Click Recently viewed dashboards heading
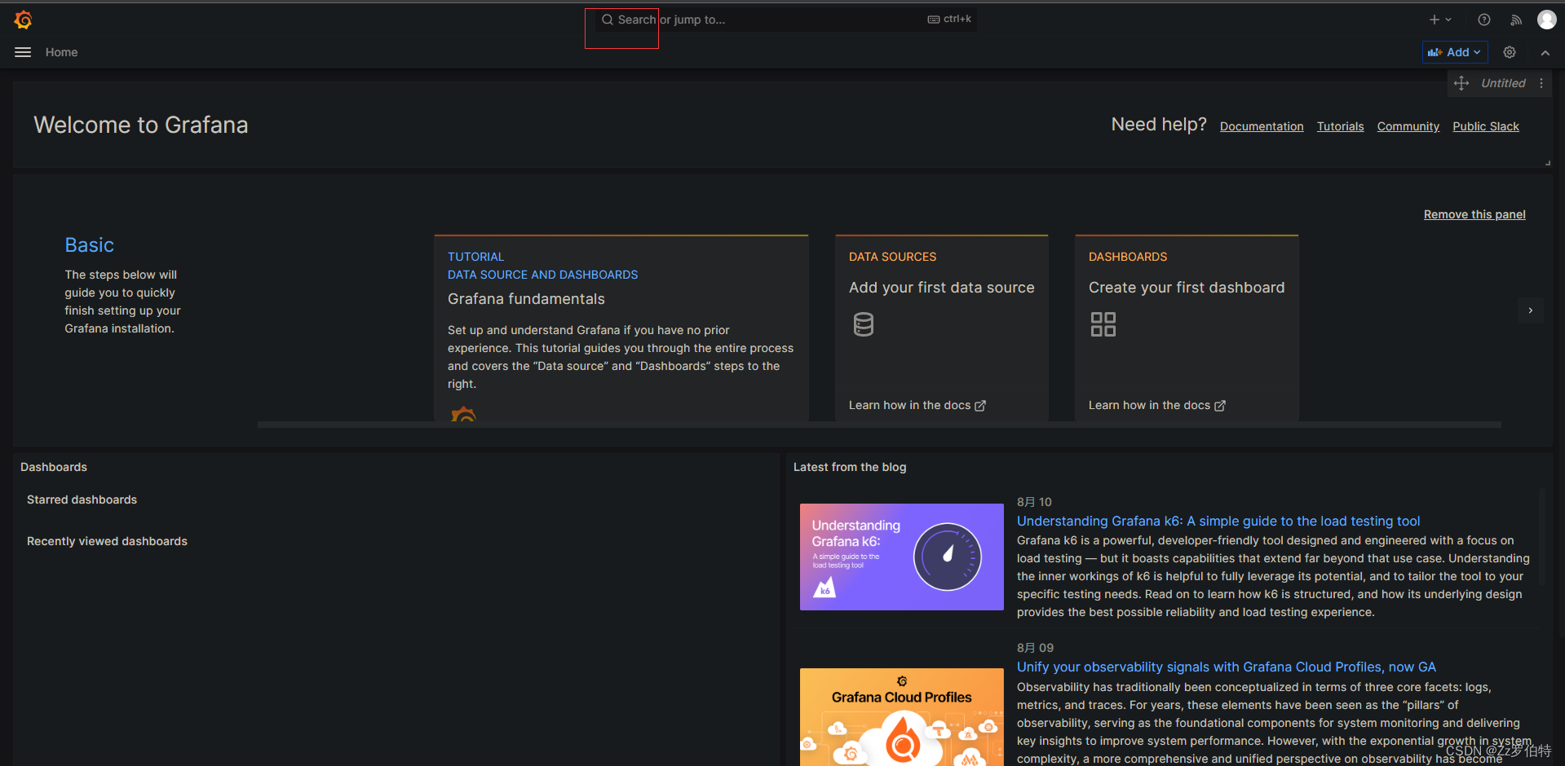Image resolution: width=1565 pixels, height=766 pixels. (107, 541)
